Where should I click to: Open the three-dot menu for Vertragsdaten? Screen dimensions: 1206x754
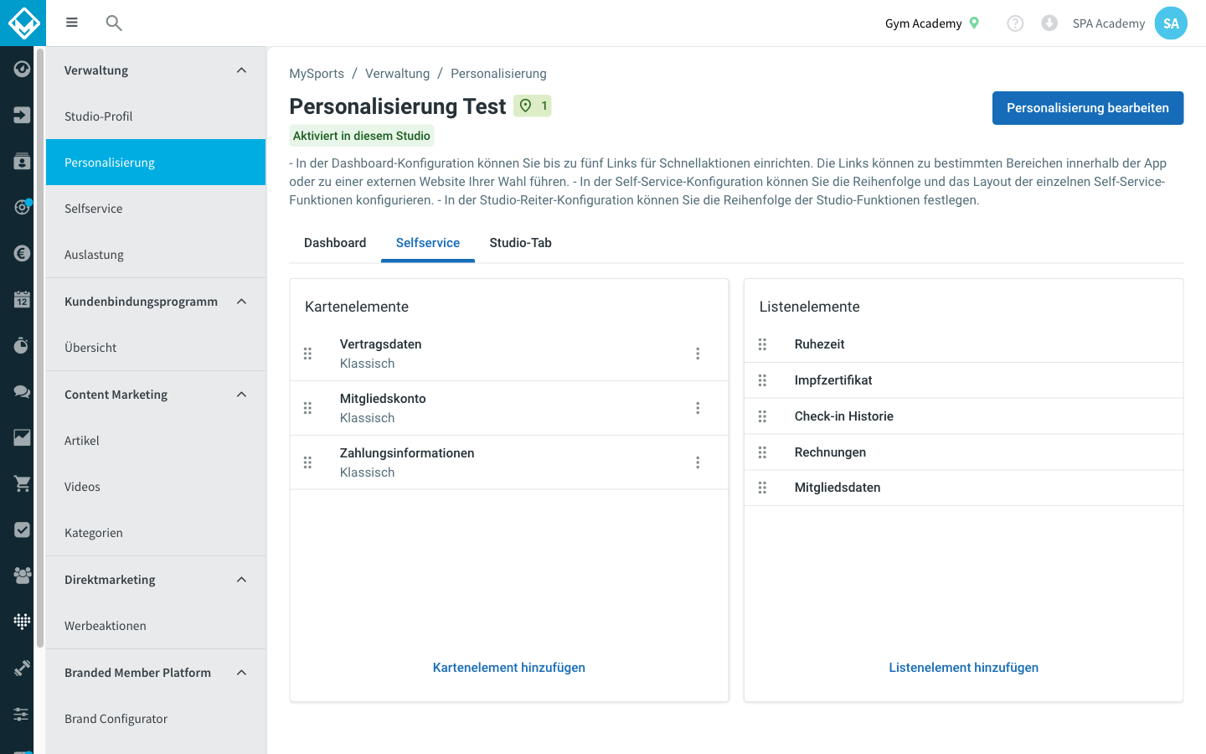[698, 354]
